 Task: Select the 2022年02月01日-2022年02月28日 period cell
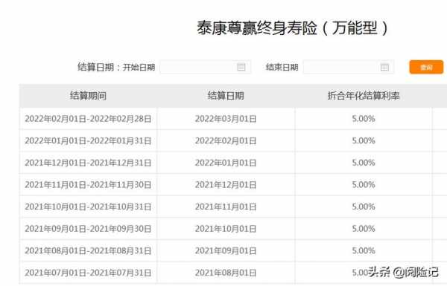(88, 119)
